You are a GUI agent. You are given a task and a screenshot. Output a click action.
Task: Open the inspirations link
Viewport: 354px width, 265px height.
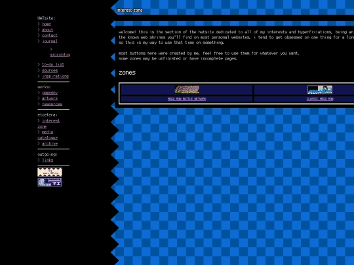pos(55,76)
